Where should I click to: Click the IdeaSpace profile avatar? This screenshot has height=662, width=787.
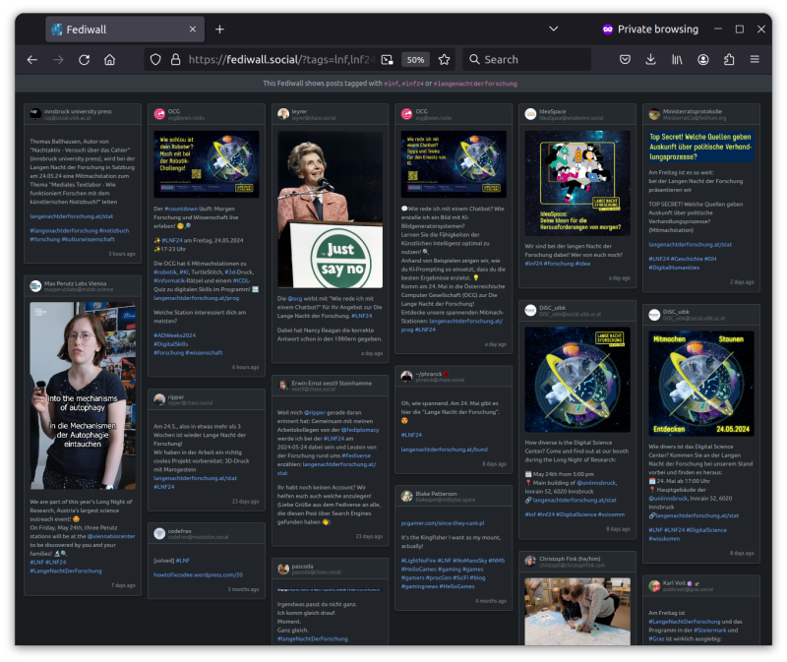(x=530, y=114)
